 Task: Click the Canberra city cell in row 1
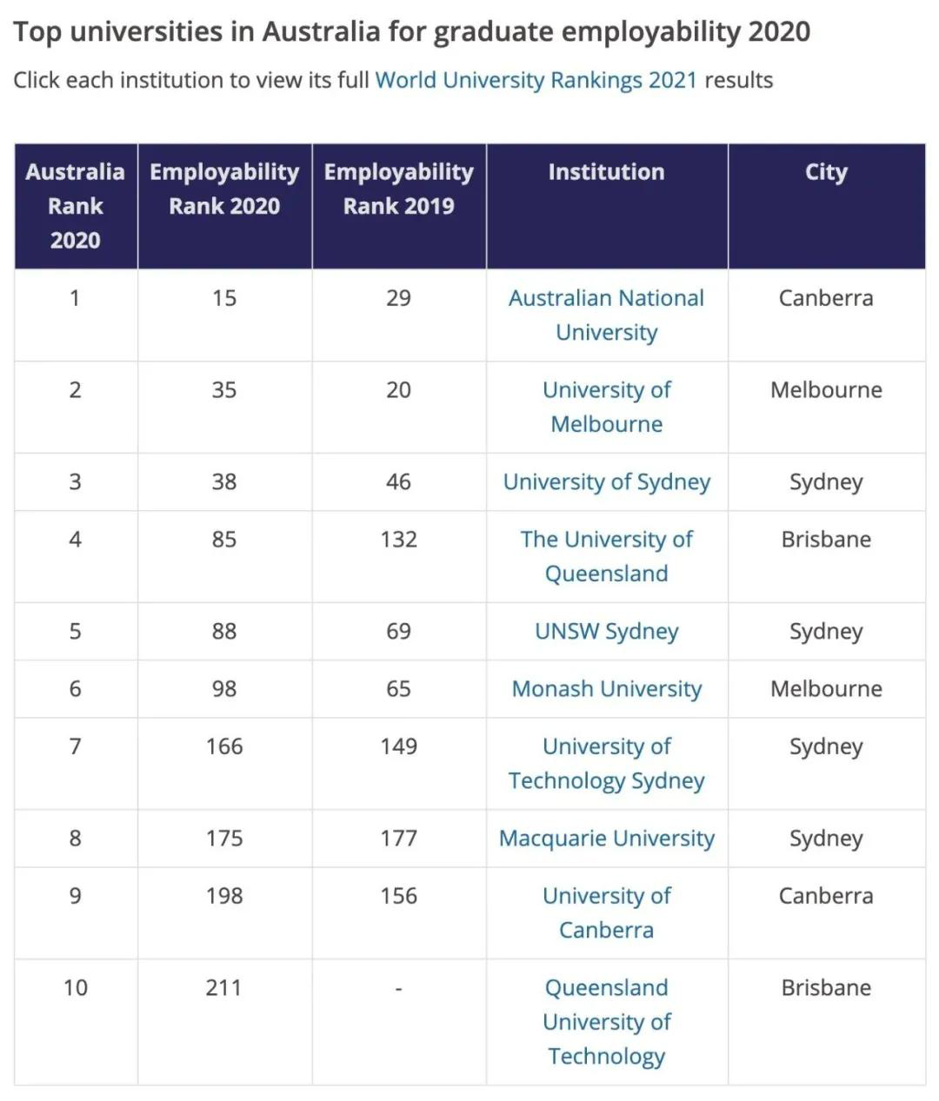click(x=826, y=315)
